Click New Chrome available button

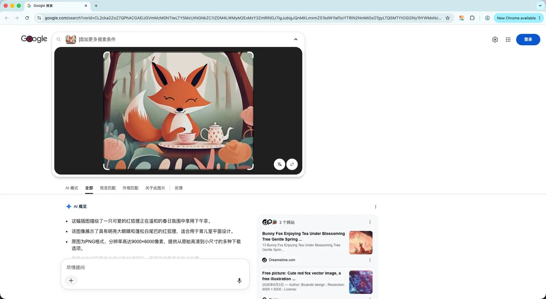[519, 18]
